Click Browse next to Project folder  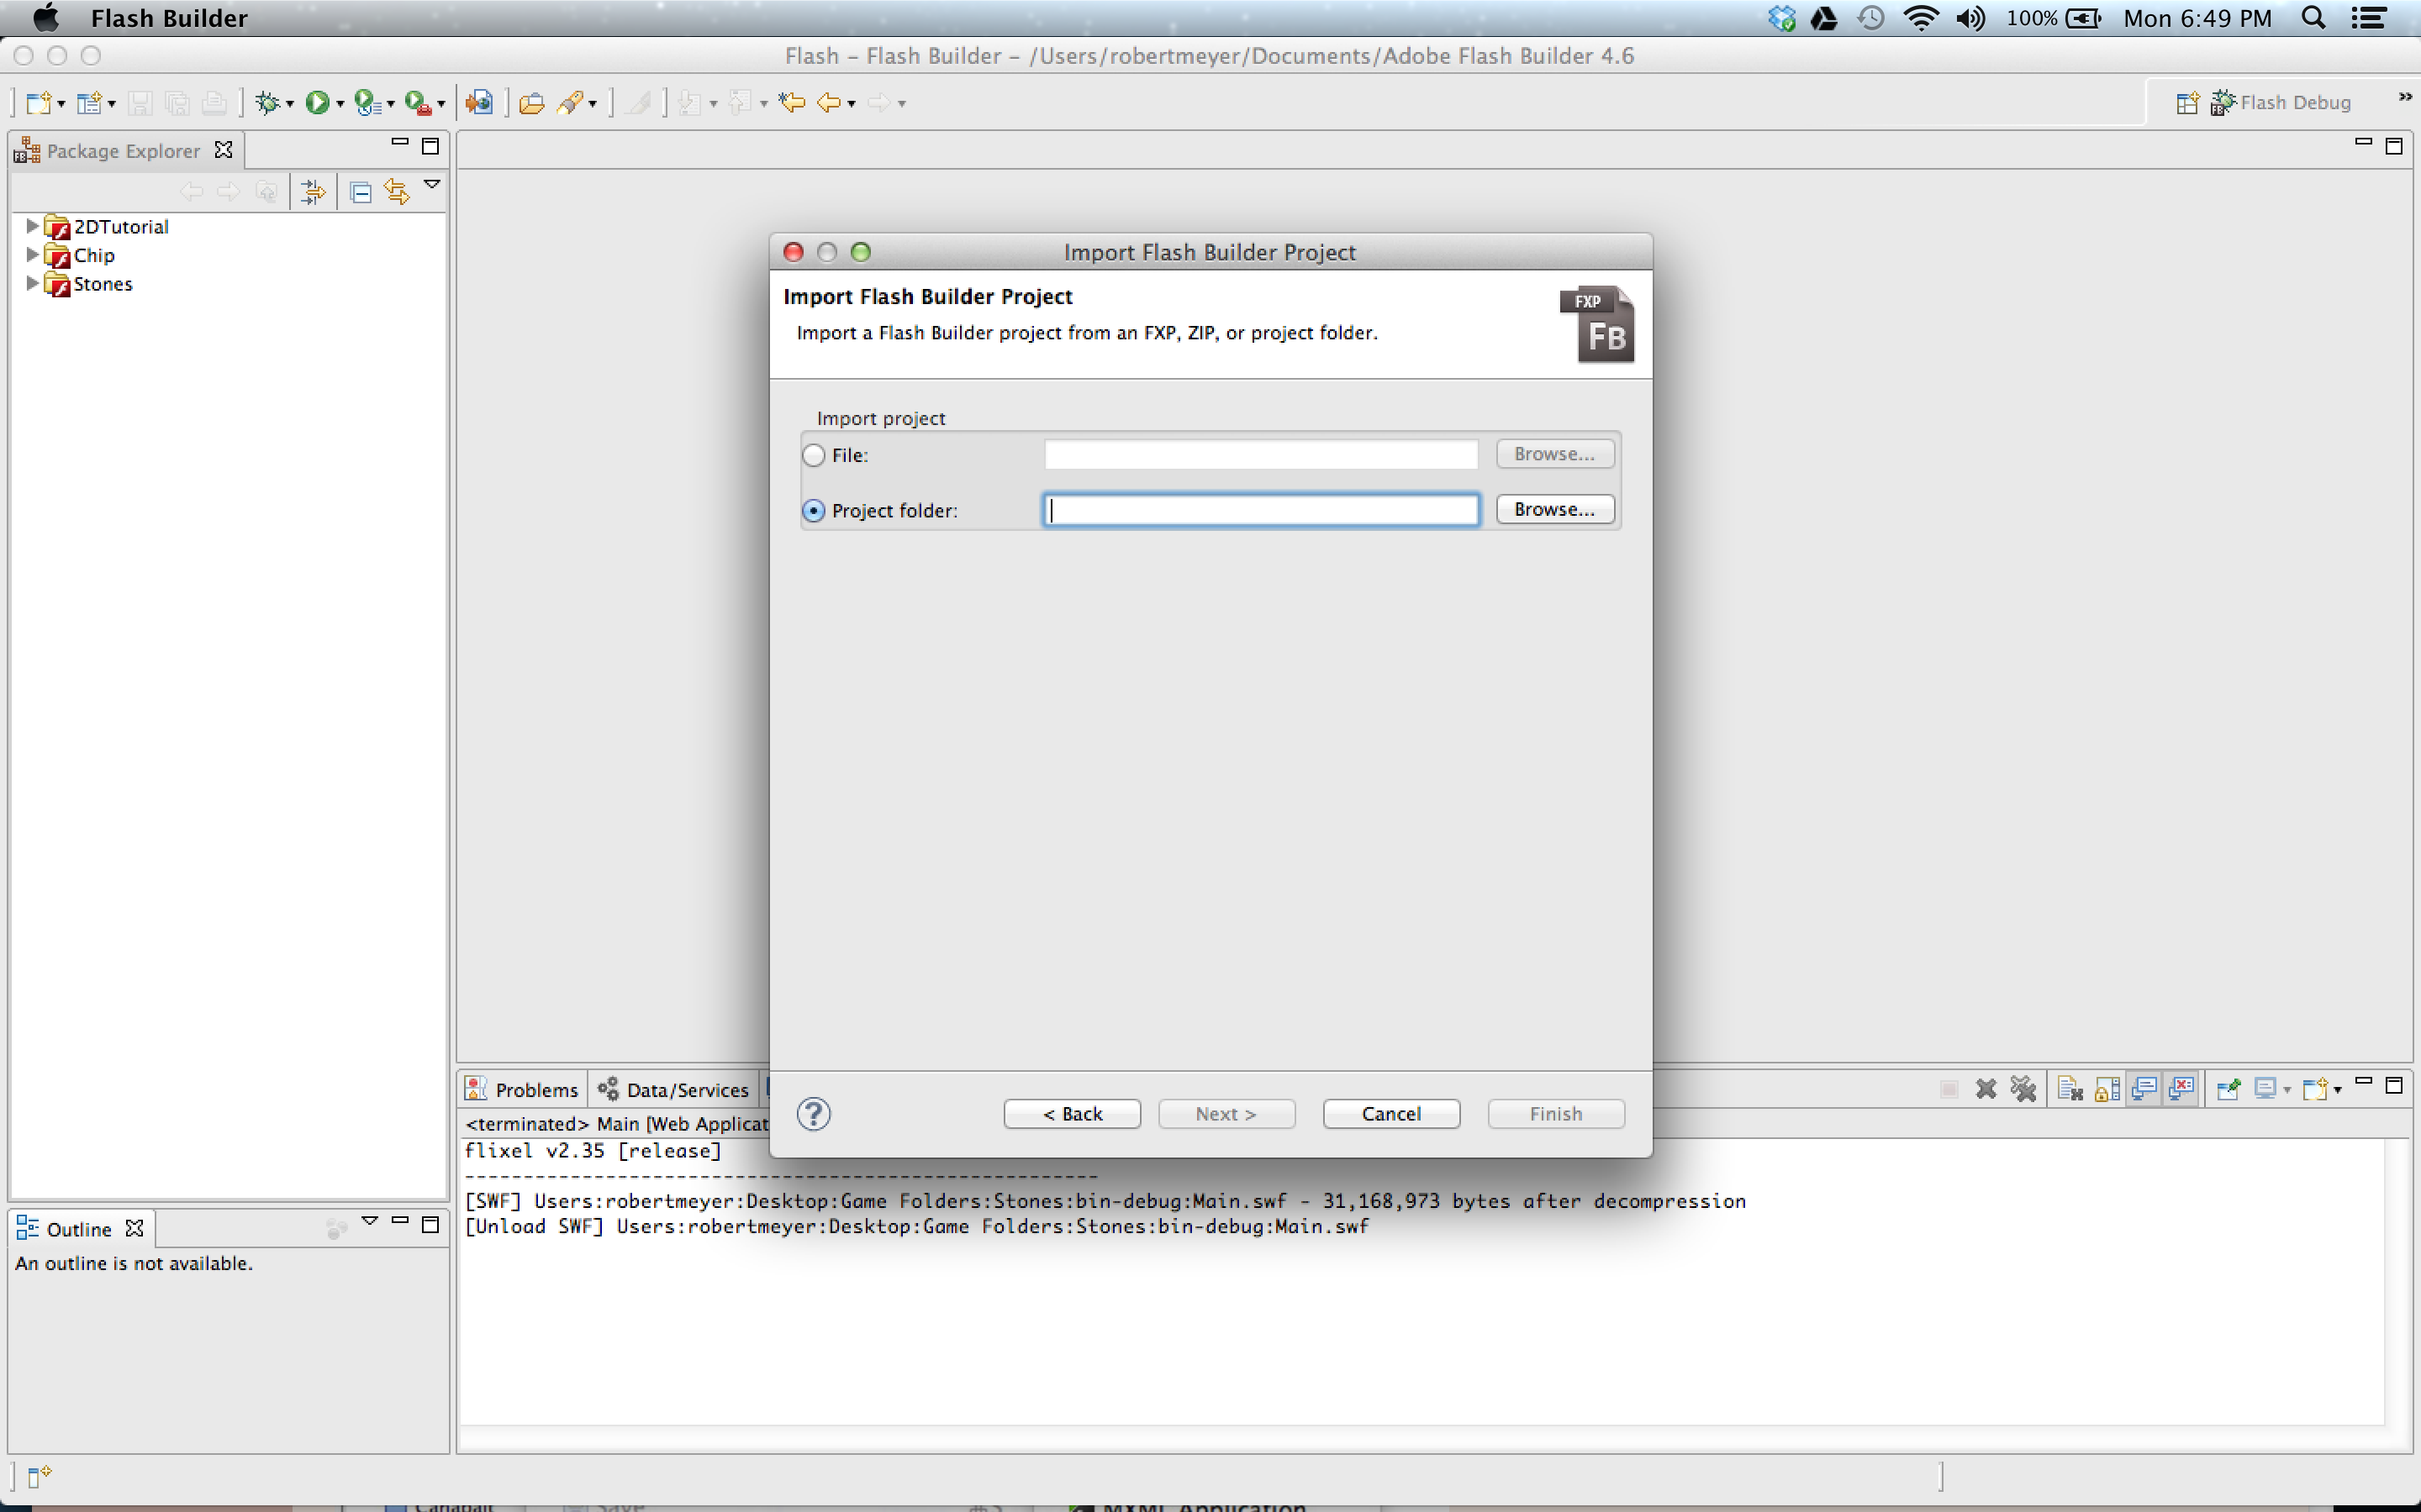click(x=1553, y=509)
